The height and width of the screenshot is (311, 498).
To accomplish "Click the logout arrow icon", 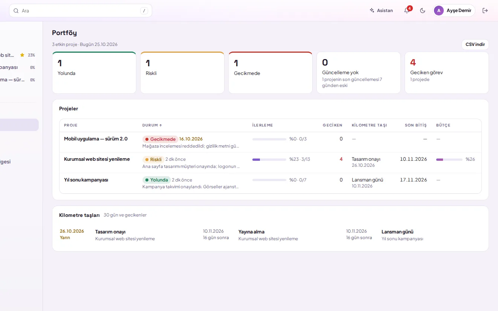I will click(485, 11).
